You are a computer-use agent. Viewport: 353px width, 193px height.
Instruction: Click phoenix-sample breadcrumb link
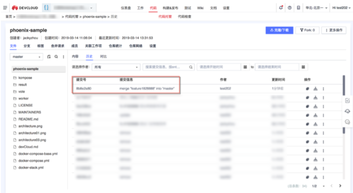94,16
